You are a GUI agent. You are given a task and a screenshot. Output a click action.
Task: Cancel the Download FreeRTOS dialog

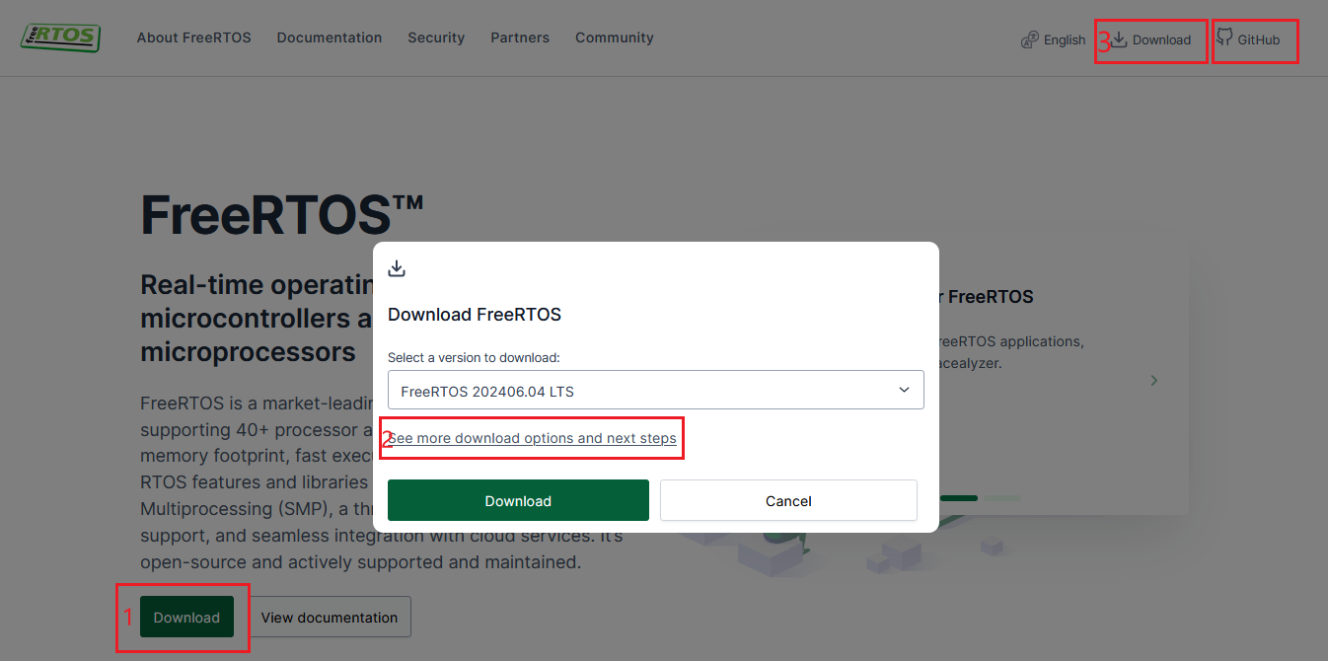pos(788,500)
